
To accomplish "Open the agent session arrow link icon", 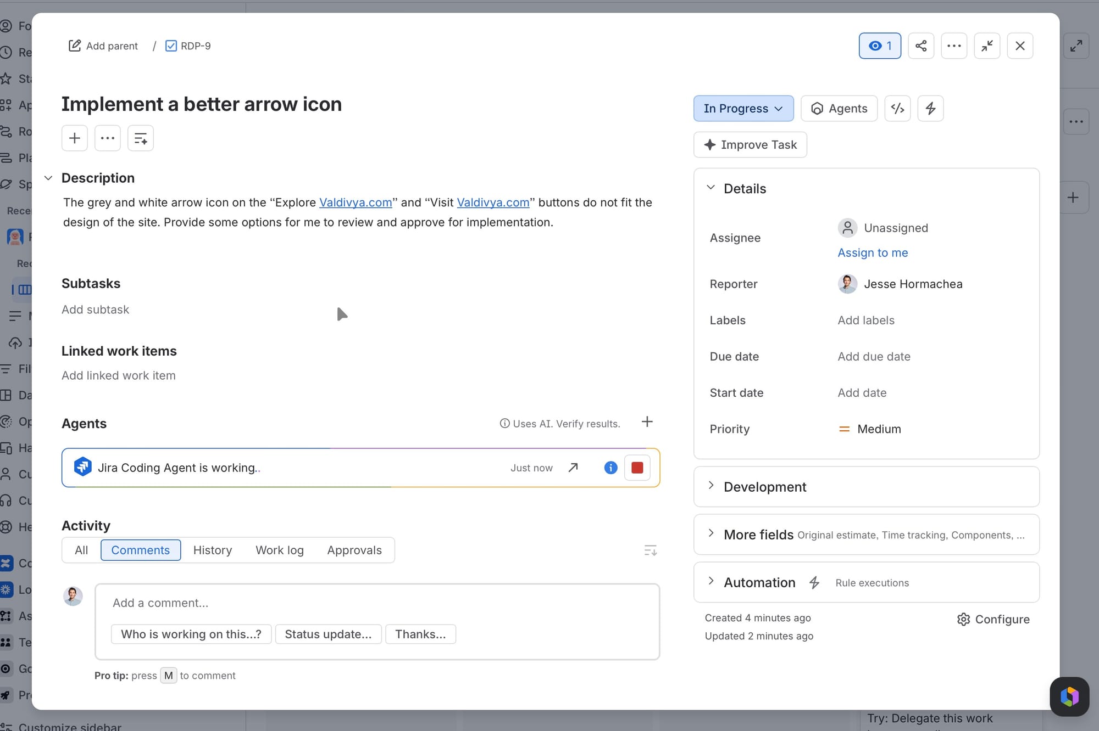I will point(573,468).
